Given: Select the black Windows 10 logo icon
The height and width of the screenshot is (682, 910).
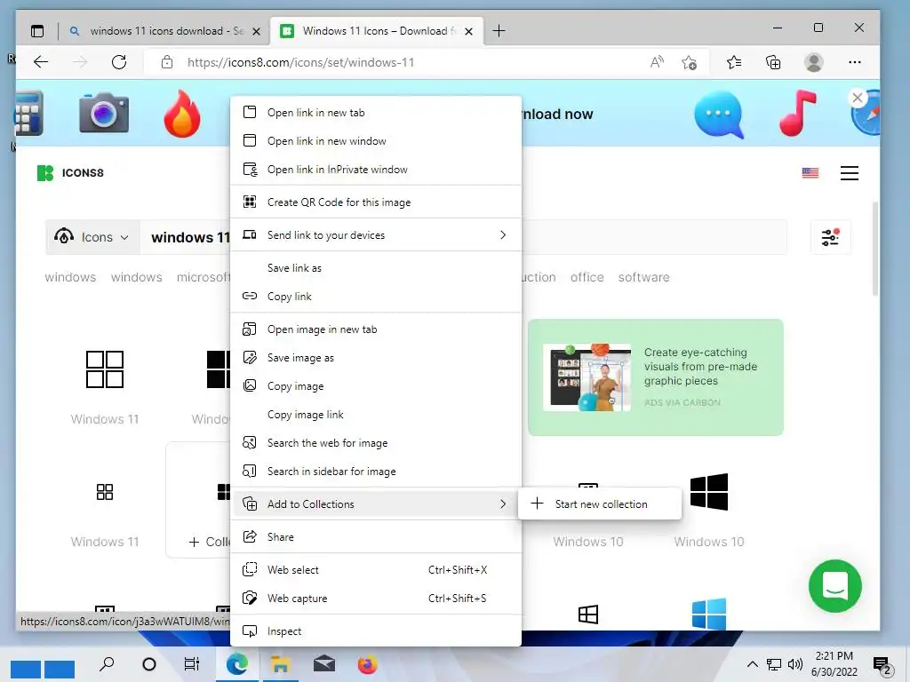Looking at the screenshot, I should click(x=708, y=492).
